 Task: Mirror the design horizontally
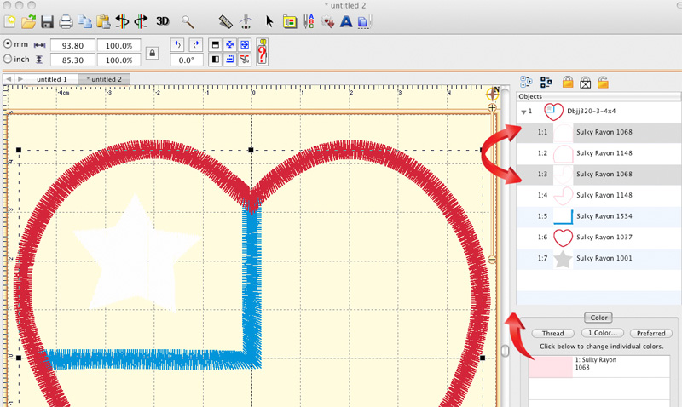pos(215,60)
